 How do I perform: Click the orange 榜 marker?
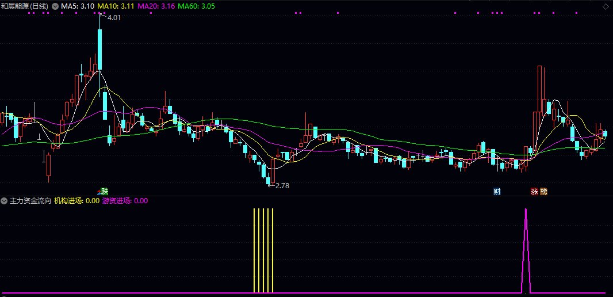pos(544,192)
